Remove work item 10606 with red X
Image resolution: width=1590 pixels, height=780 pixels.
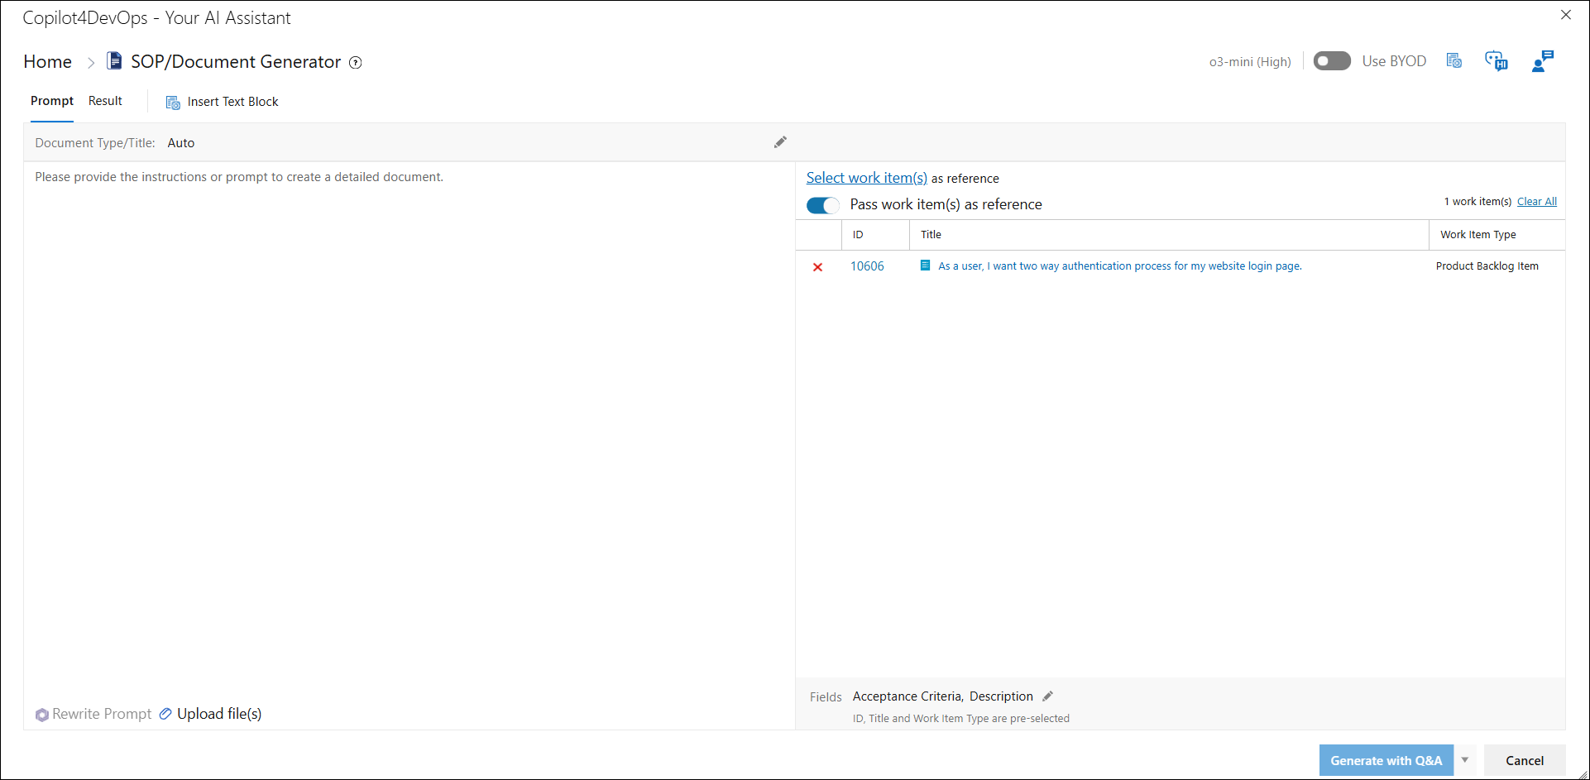[817, 267]
